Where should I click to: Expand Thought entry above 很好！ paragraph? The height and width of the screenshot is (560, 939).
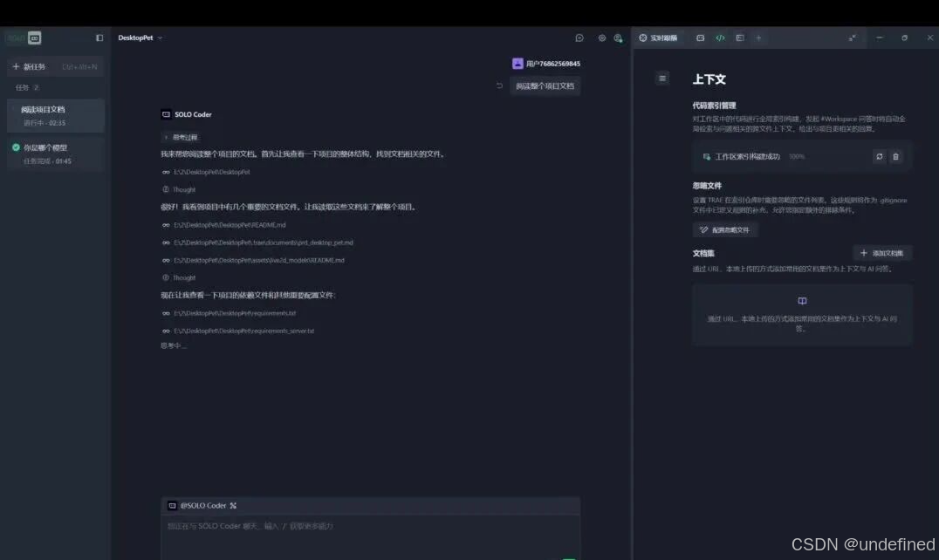click(179, 189)
